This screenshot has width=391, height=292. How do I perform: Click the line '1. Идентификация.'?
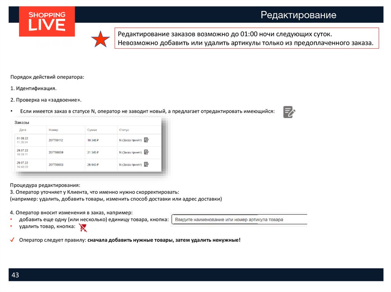click(x=34, y=88)
